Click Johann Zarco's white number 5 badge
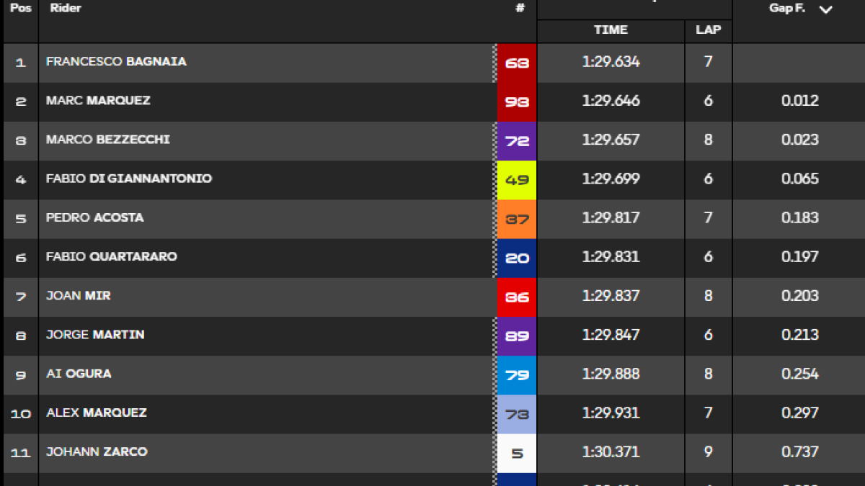The height and width of the screenshot is (486, 865). pyautogui.click(x=517, y=453)
